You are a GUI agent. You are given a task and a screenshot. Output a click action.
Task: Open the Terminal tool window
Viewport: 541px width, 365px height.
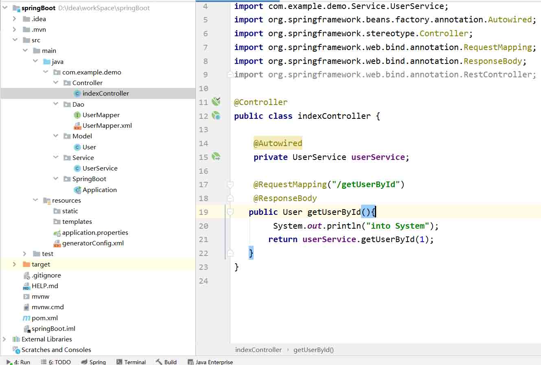pos(131,362)
